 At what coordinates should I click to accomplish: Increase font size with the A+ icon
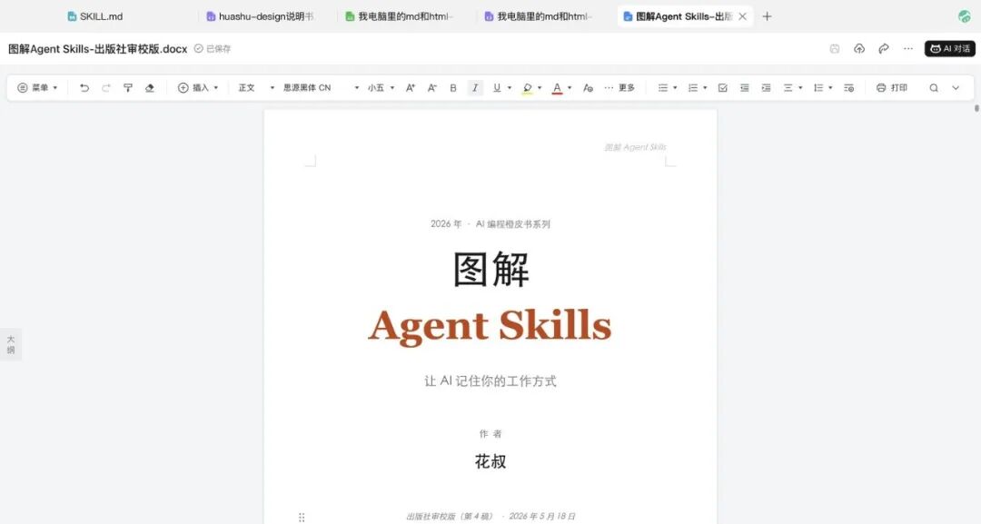click(x=411, y=88)
